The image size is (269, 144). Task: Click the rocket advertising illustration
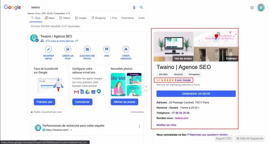(50, 85)
